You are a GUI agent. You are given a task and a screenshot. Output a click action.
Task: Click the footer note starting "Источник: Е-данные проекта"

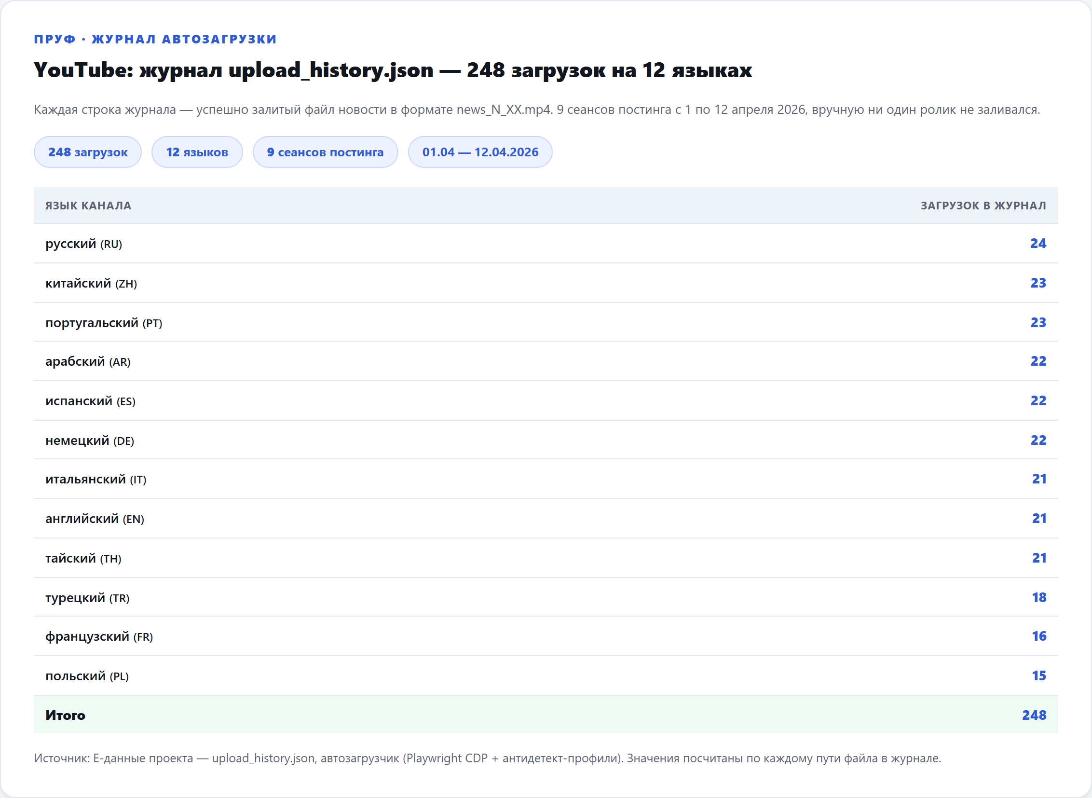[487, 759]
